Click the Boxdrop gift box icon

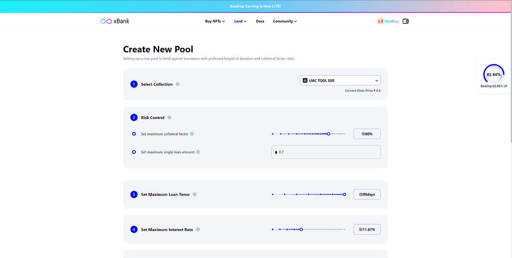point(380,20)
